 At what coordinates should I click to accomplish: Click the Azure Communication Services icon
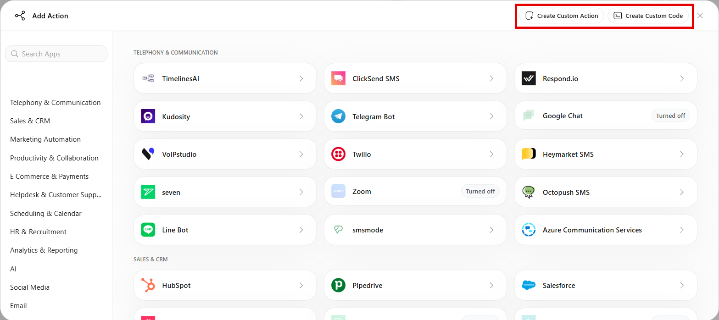(529, 230)
